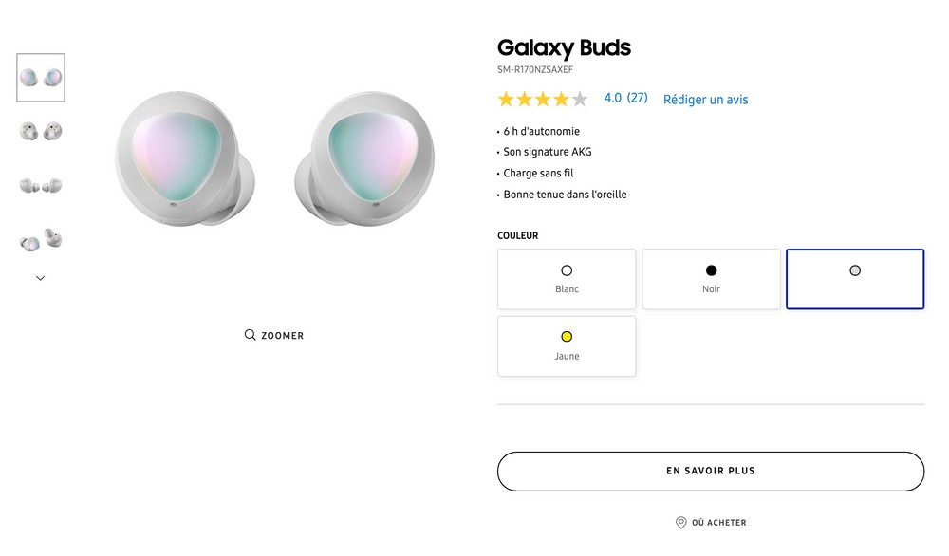
Task: Select the first earbuds front-view thumbnail
Action: coord(41,78)
